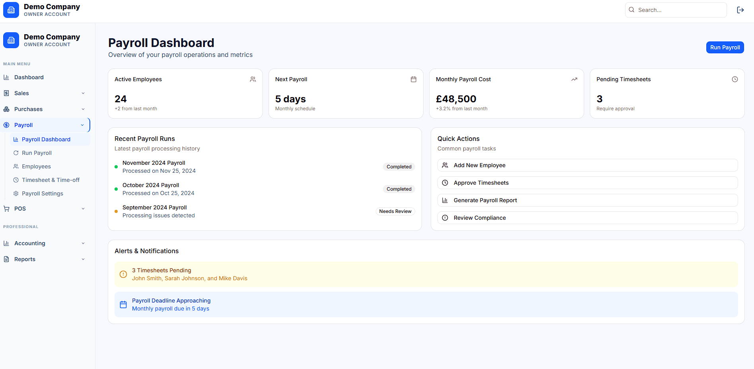
Task: Click the +3.2% from last month text
Action: (462, 109)
